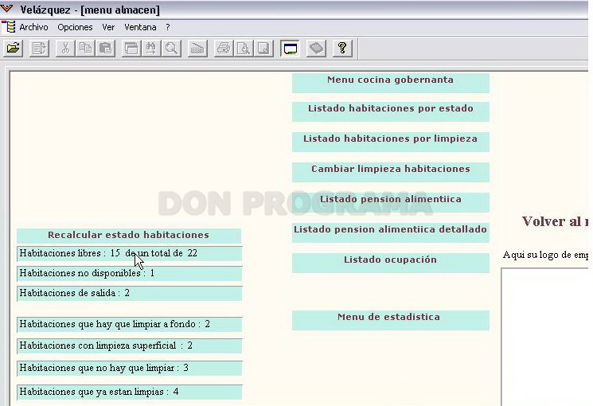Click the binoculars find icon
The image size is (593, 406).
(151, 49)
